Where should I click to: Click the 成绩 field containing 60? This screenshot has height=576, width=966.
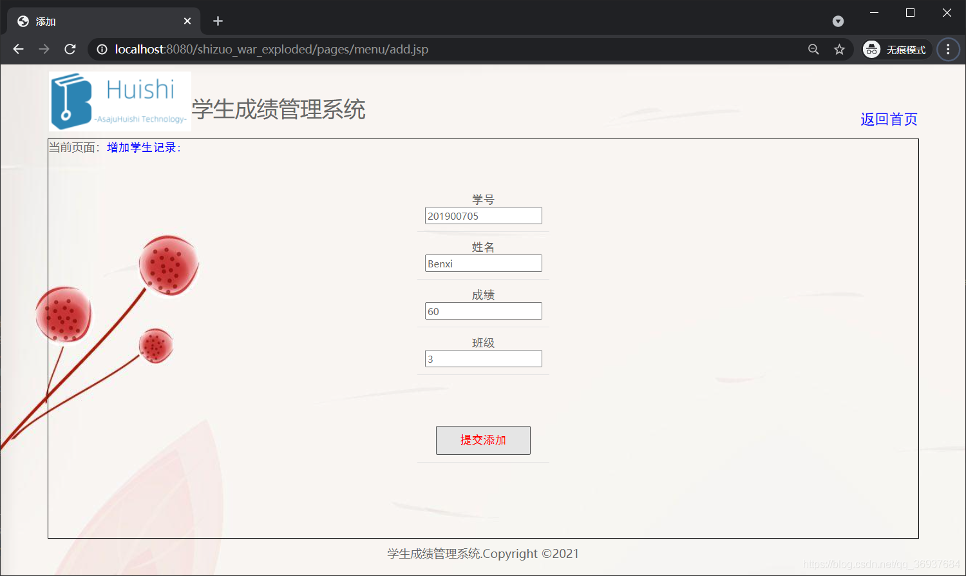point(484,311)
